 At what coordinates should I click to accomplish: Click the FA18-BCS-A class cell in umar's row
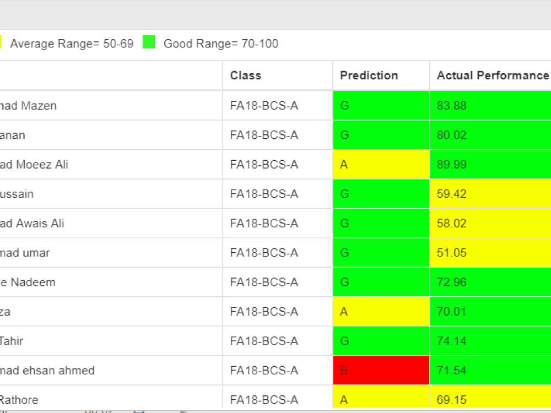[278, 253]
